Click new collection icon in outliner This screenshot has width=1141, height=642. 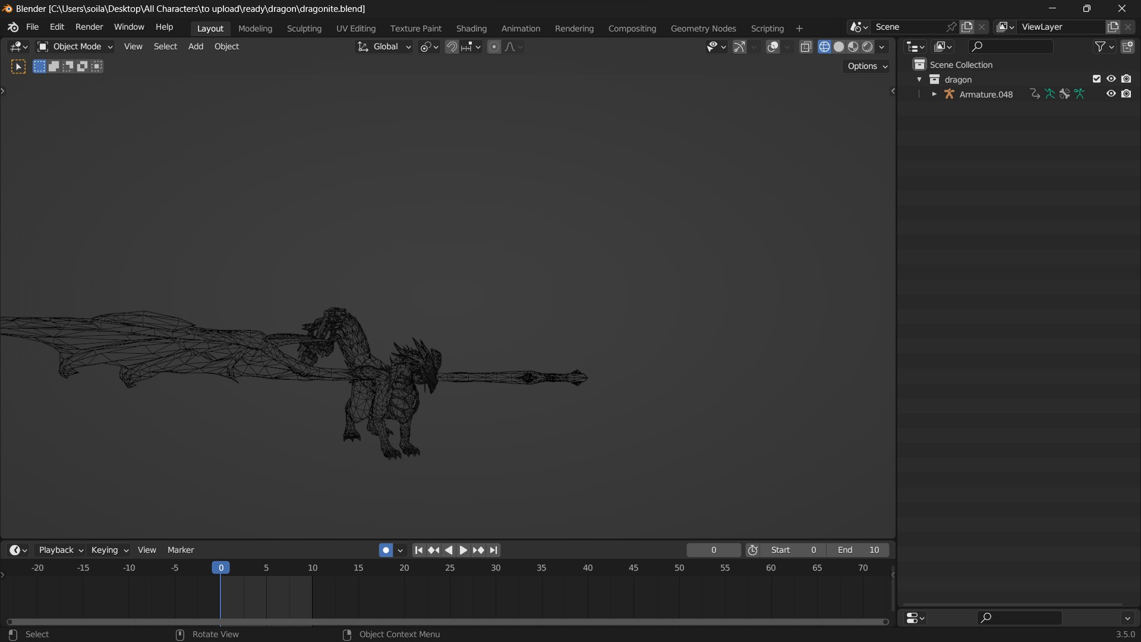pos(1127,46)
